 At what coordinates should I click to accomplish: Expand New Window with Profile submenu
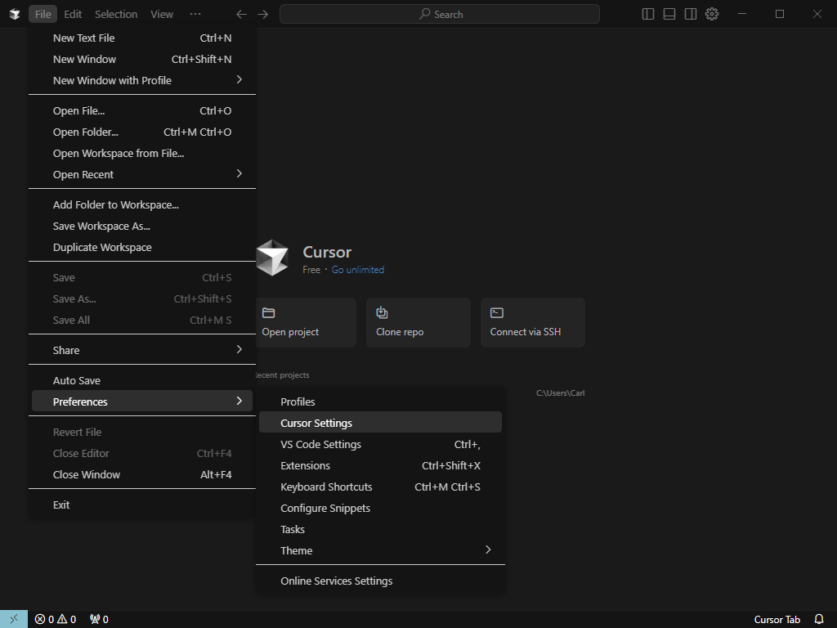click(142, 81)
